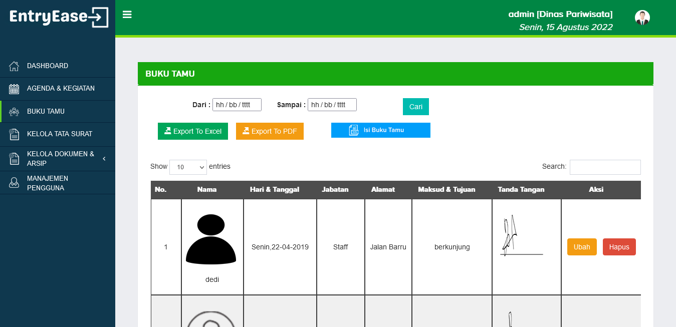
Task: Click the Kelola Tata Surat document icon
Action: pyautogui.click(x=14, y=134)
